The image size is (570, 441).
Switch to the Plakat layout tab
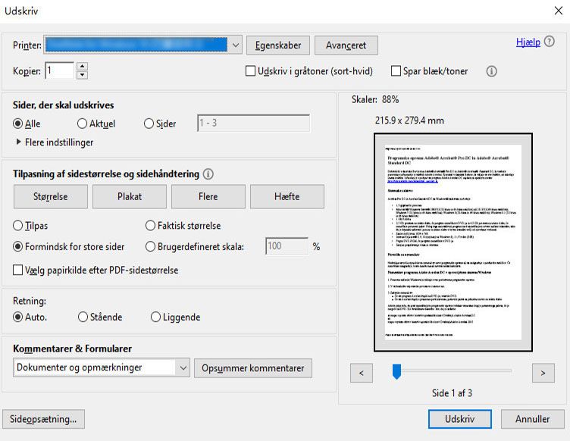pos(130,196)
